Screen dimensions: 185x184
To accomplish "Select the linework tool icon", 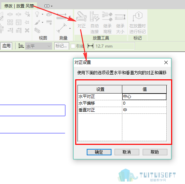I will click(x=49, y=22).
